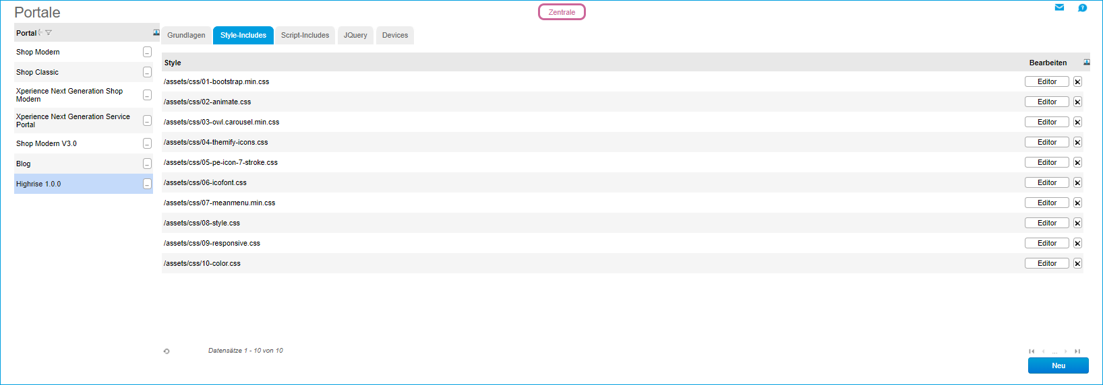
Task: Click the pager ellipsis page indicator
Action: (1054, 352)
